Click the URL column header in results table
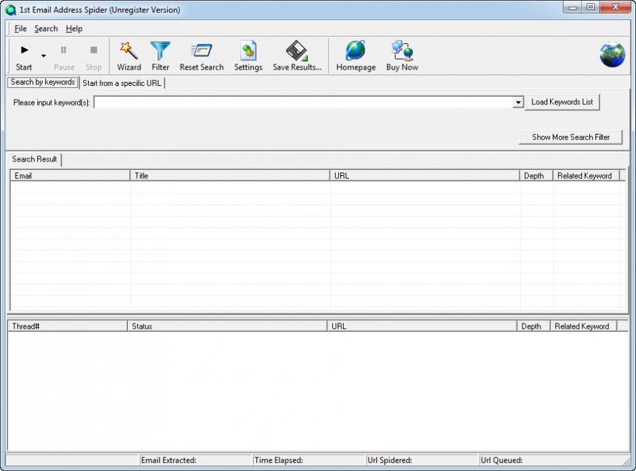The height and width of the screenshot is (471, 636). tap(424, 176)
